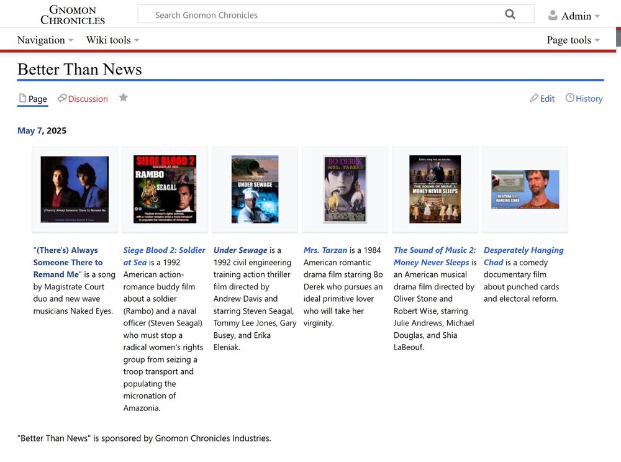621x462 pixels.
Task: Open the Under Sewage poster thumbnail
Action: tap(255, 189)
